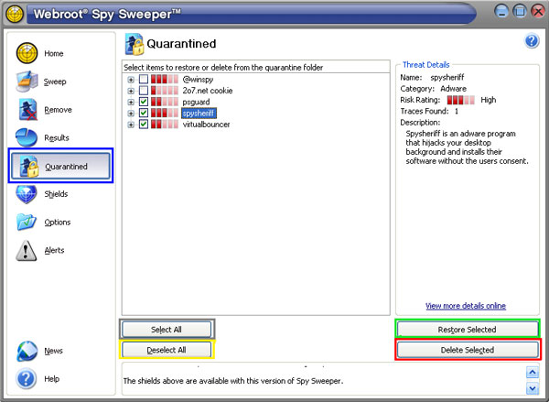549x402 pixels.
Task: Click the virtualbouncer risk rating bars
Action: coord(165,124)
